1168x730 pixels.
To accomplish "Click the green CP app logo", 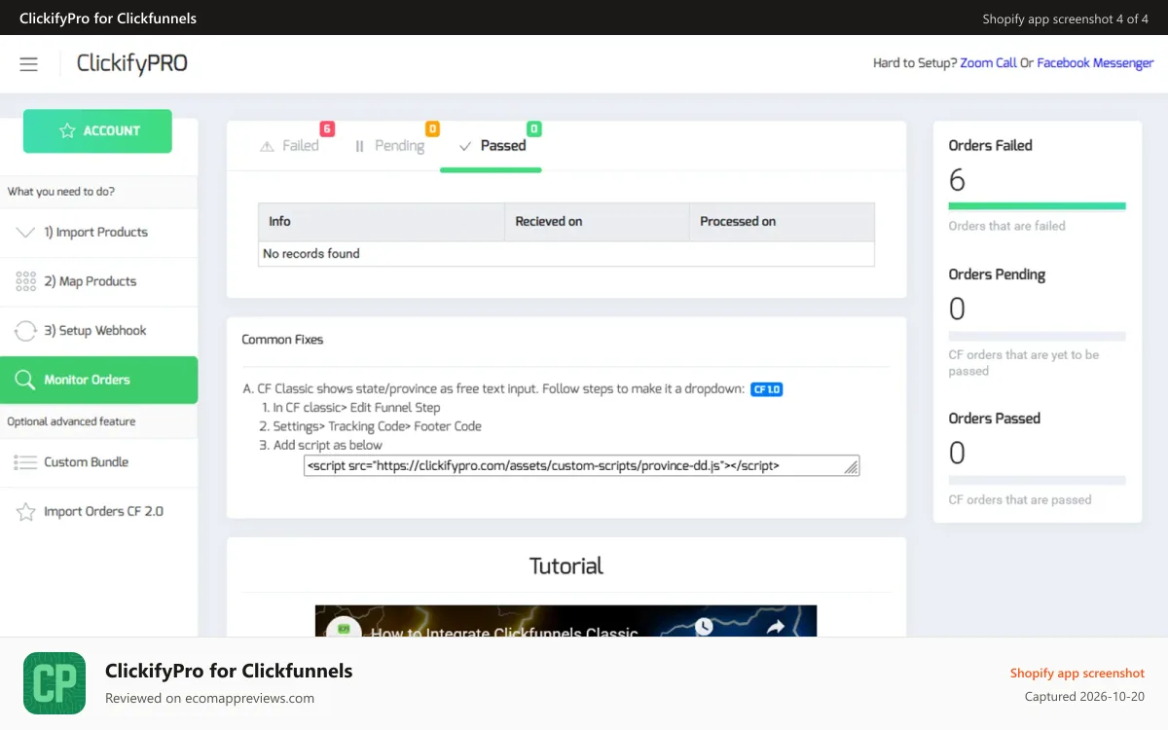I will [x=55, y=683].
